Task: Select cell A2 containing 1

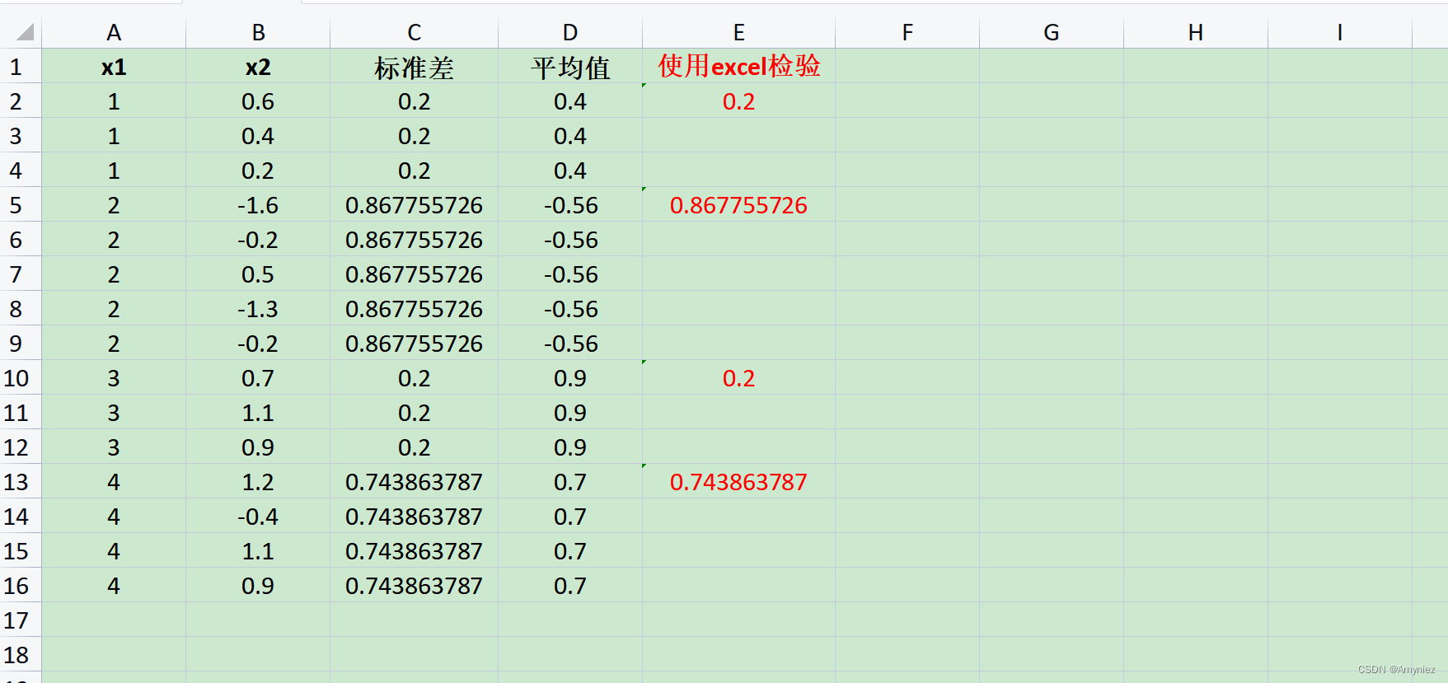Action: click(x=114, y=101)
